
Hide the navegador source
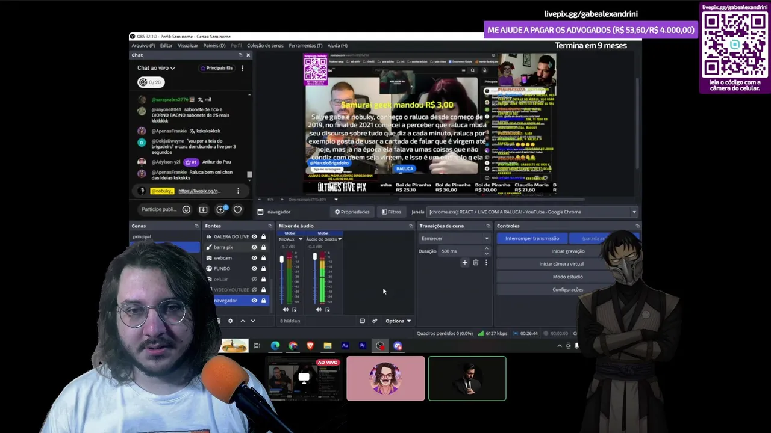[254, 300]
